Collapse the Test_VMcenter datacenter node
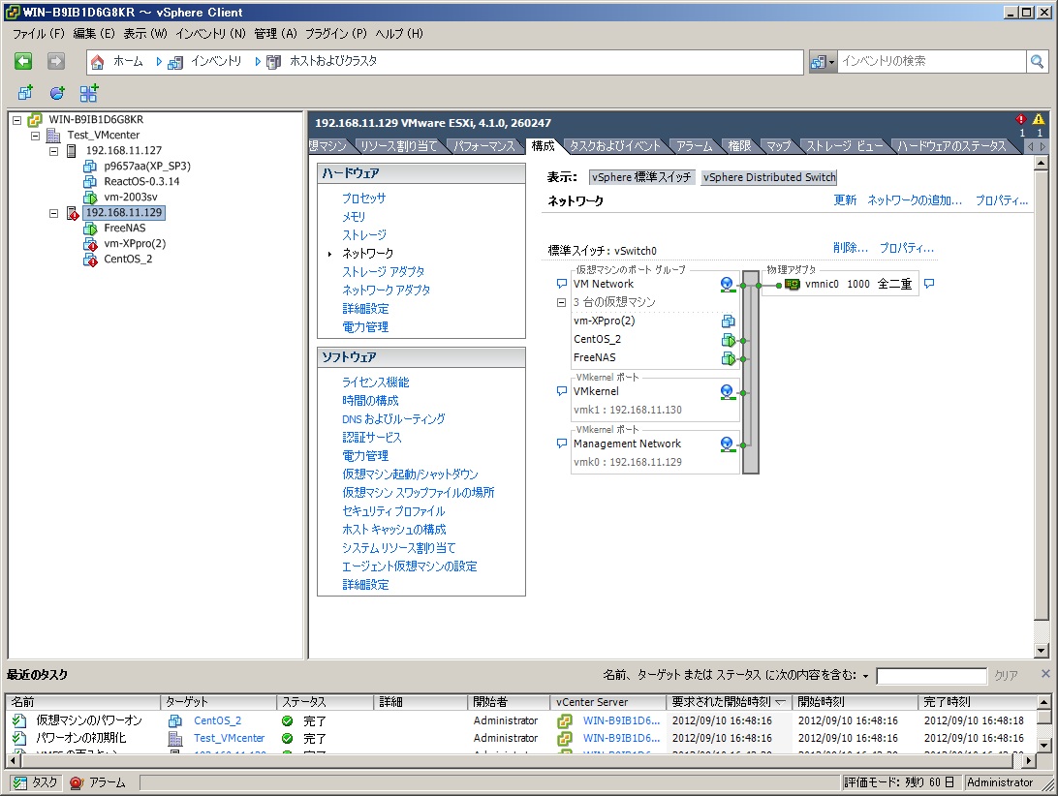1058x796 pixels. tap(36, 137)
